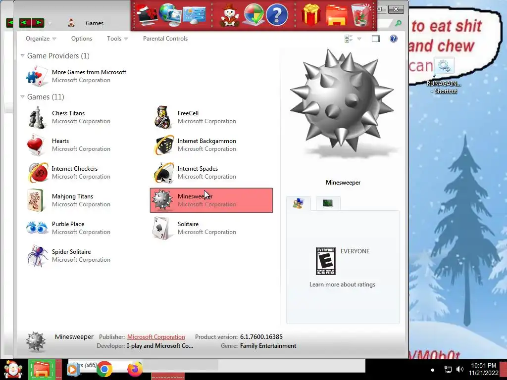Select the Hearts game icon

coord(36,145)
